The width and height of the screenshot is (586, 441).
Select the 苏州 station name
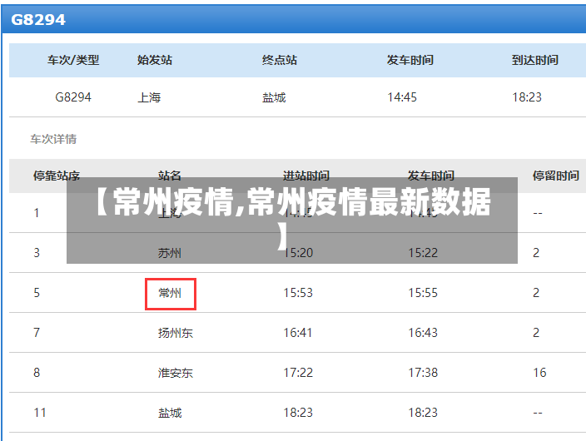170,253
